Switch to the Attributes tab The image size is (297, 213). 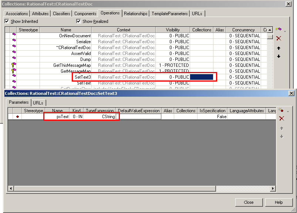click(40, 14)
